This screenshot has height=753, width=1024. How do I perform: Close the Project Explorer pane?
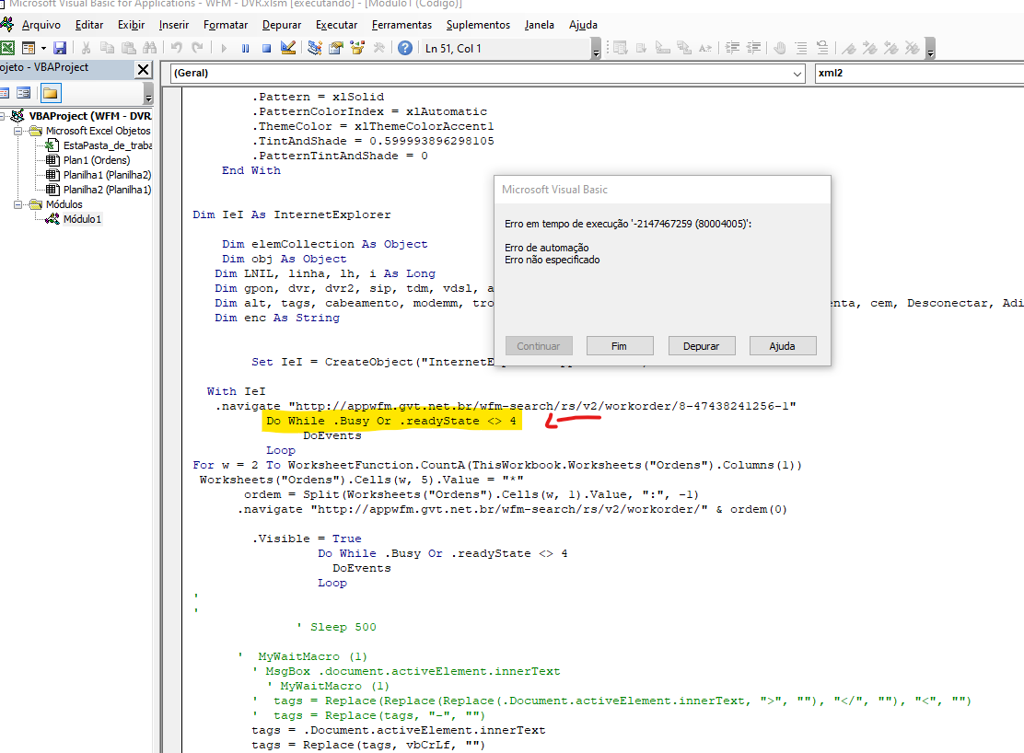pyautogui.click(x=143, y=69)
